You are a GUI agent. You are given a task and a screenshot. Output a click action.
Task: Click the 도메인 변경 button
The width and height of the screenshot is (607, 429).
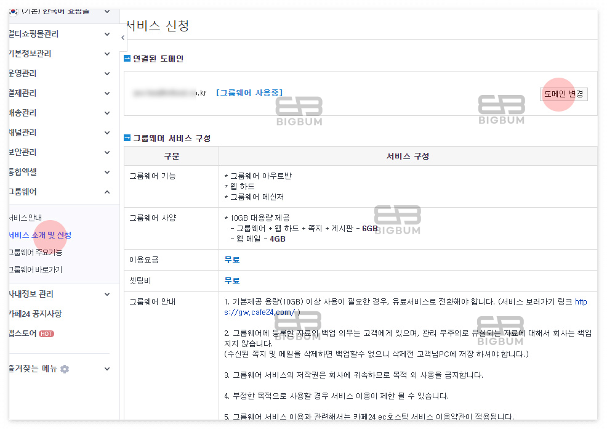[564, 94]
